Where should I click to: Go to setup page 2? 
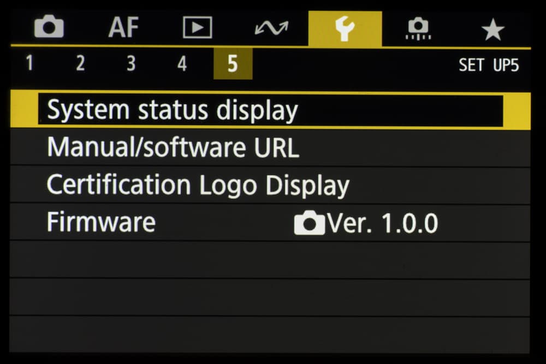tap(80, 63)
